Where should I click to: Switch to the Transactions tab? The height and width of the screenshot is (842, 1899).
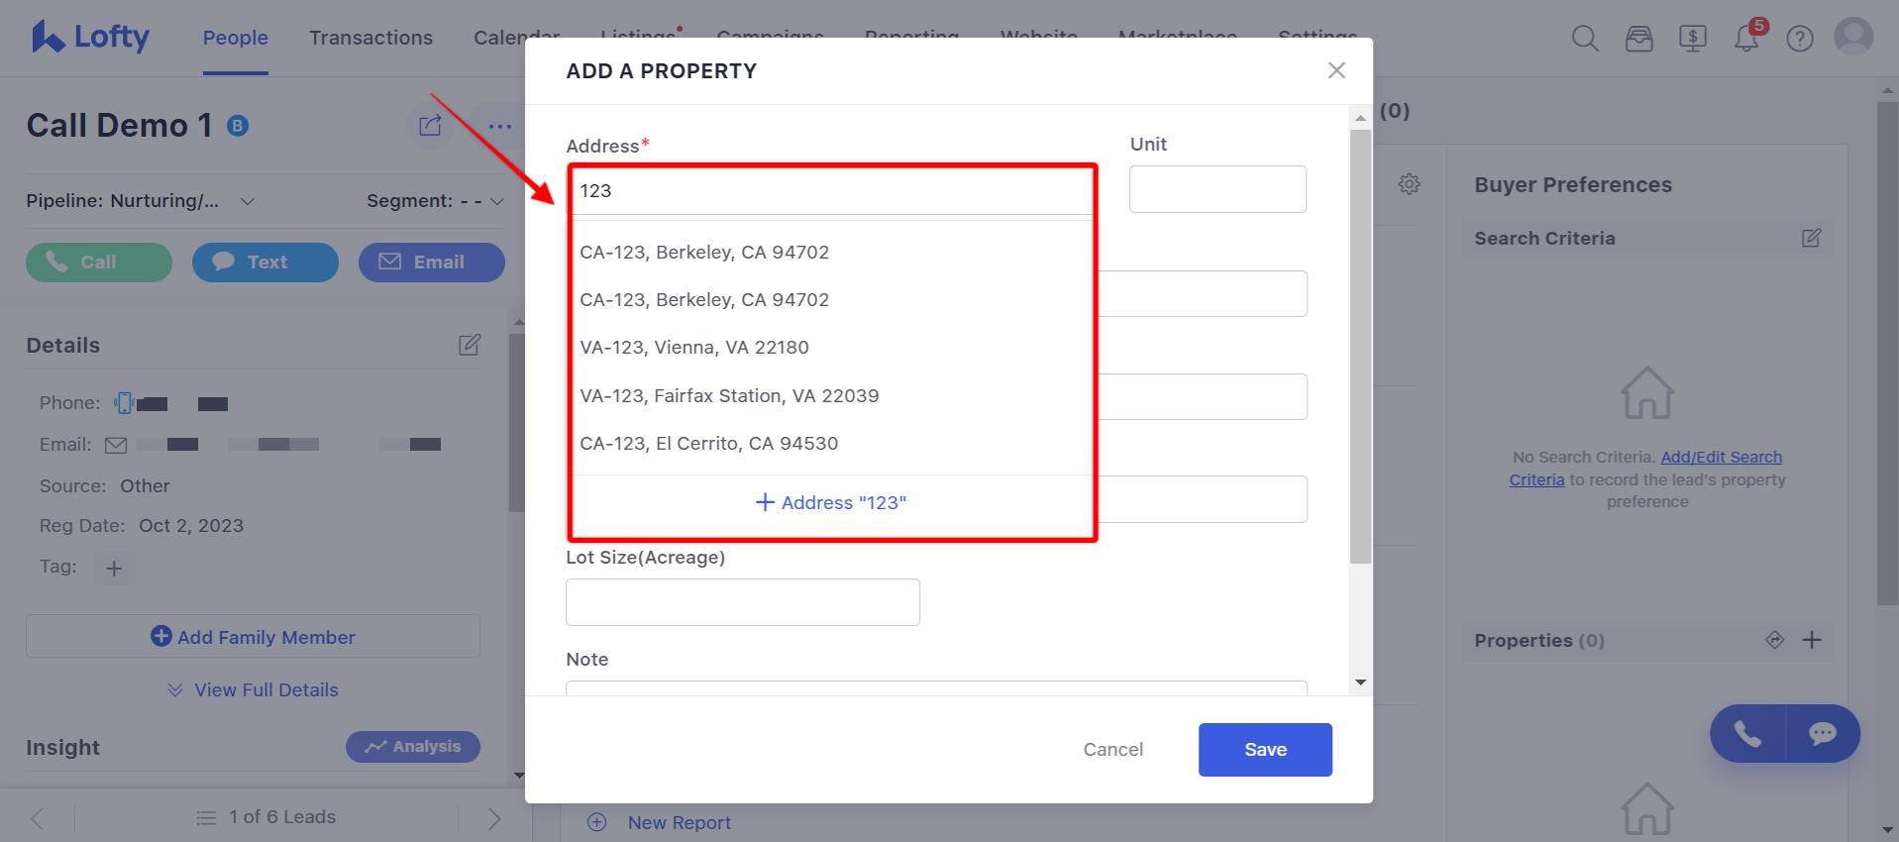(x=370, y=38)
